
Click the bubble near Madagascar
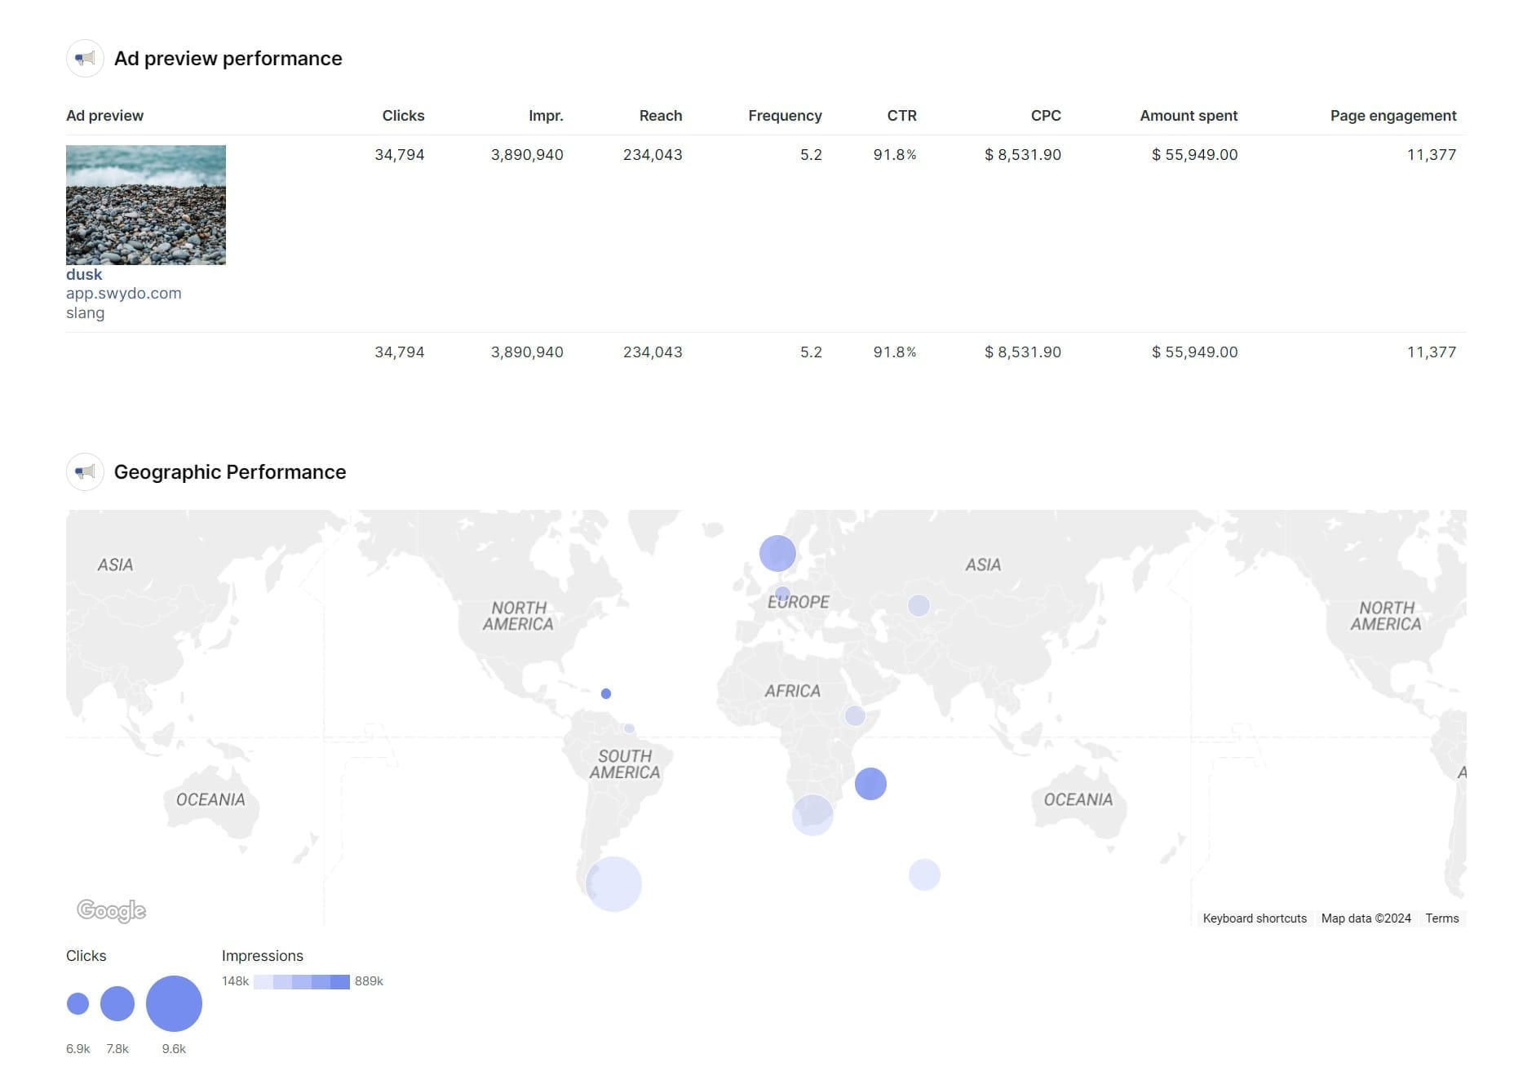870,784
